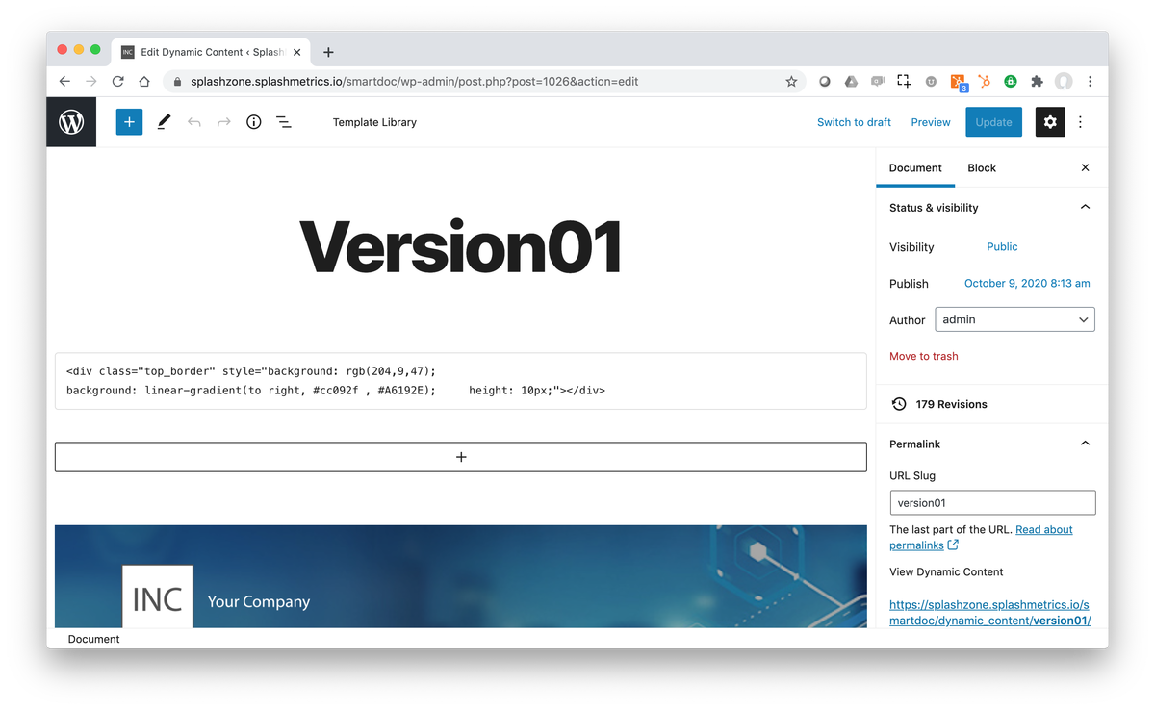This screenshot has width=1155, height=710.
Task: Click Move to trash
Action: pos(924,356)
